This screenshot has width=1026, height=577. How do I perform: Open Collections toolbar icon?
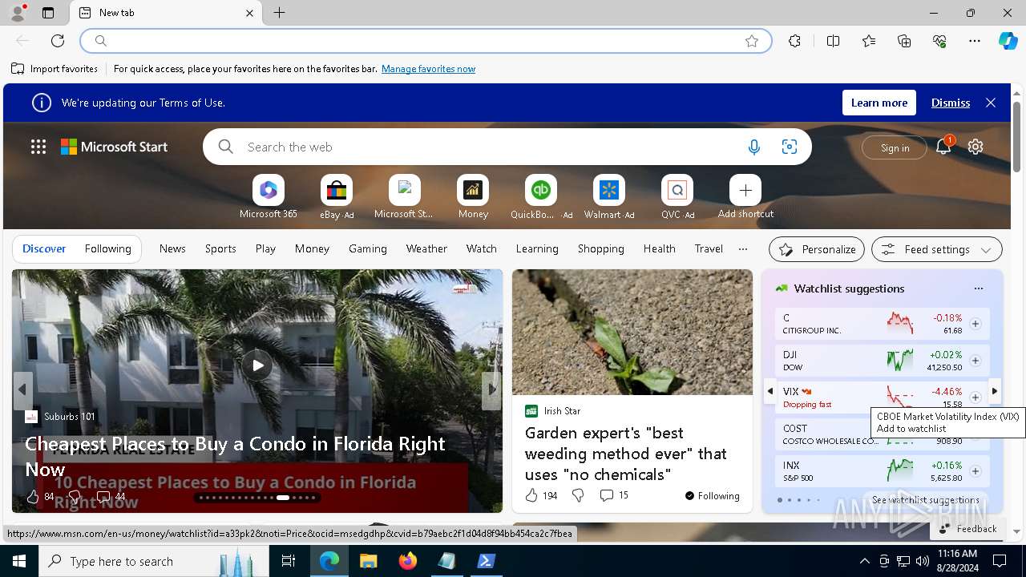tap(904, 41)
